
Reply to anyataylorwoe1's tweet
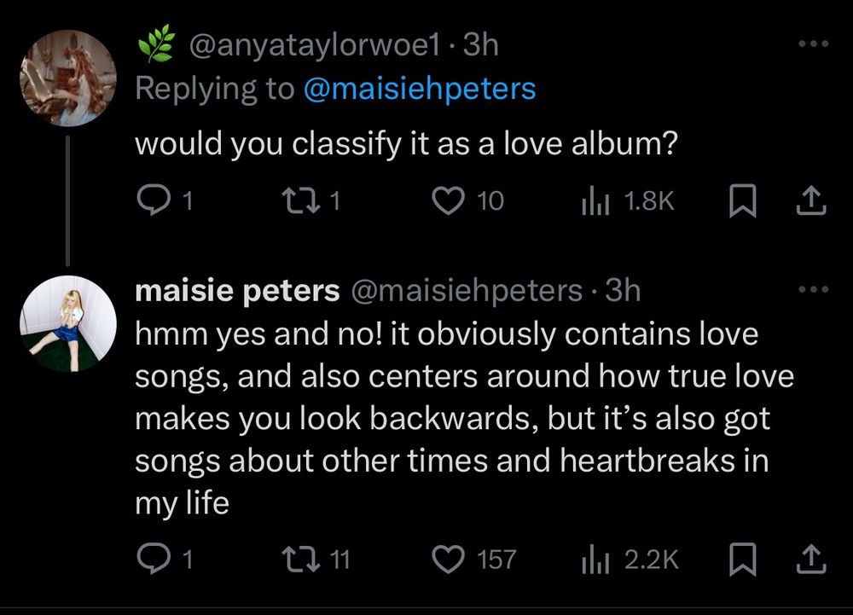[154, 200]
